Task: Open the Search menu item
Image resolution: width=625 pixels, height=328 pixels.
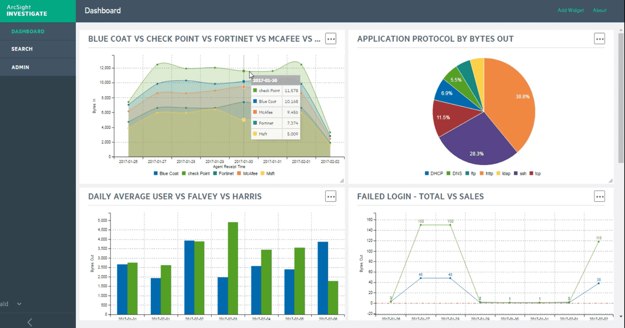Action: point(38,49)
